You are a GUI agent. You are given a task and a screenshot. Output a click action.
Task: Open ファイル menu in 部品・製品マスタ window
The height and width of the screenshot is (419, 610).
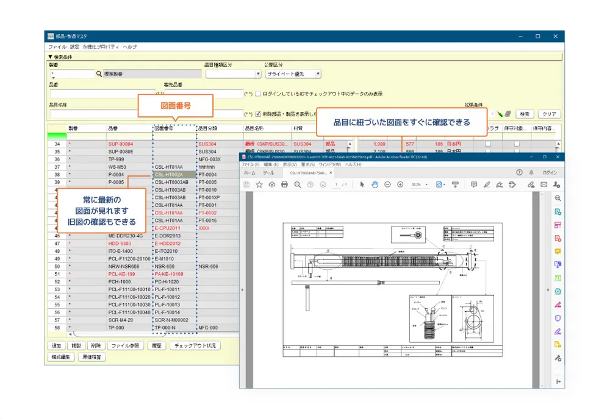point(57,47)
